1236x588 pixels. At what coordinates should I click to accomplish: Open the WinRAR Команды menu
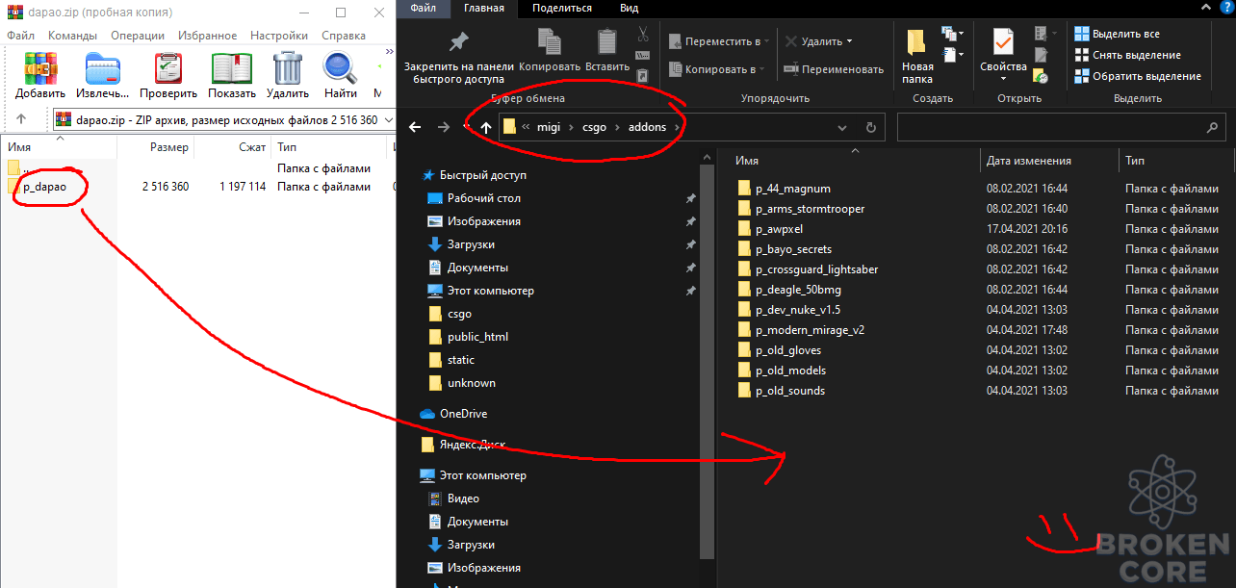[x=72, y=36]
